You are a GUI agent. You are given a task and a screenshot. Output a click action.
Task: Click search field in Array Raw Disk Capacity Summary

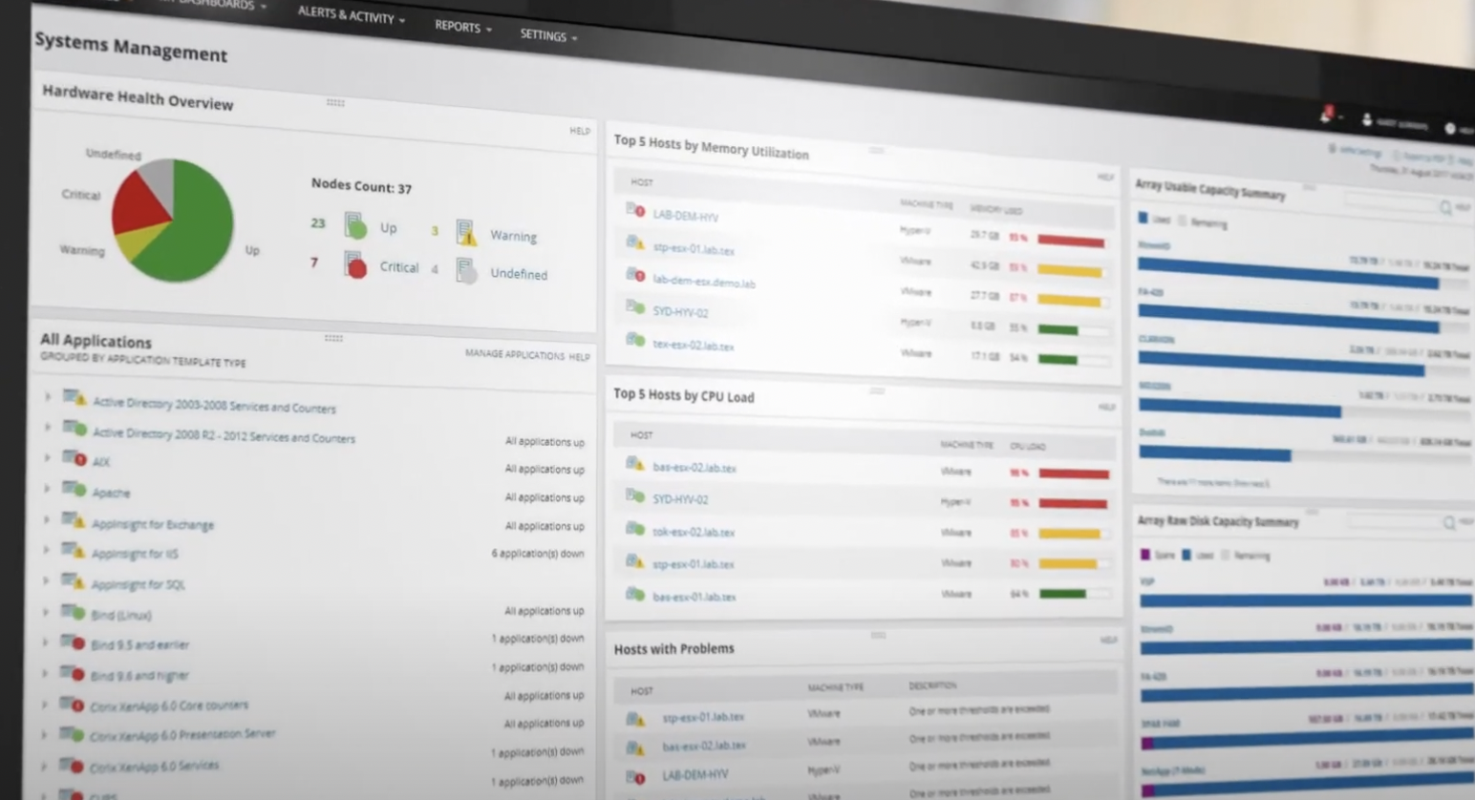(x=1395, y=521)
